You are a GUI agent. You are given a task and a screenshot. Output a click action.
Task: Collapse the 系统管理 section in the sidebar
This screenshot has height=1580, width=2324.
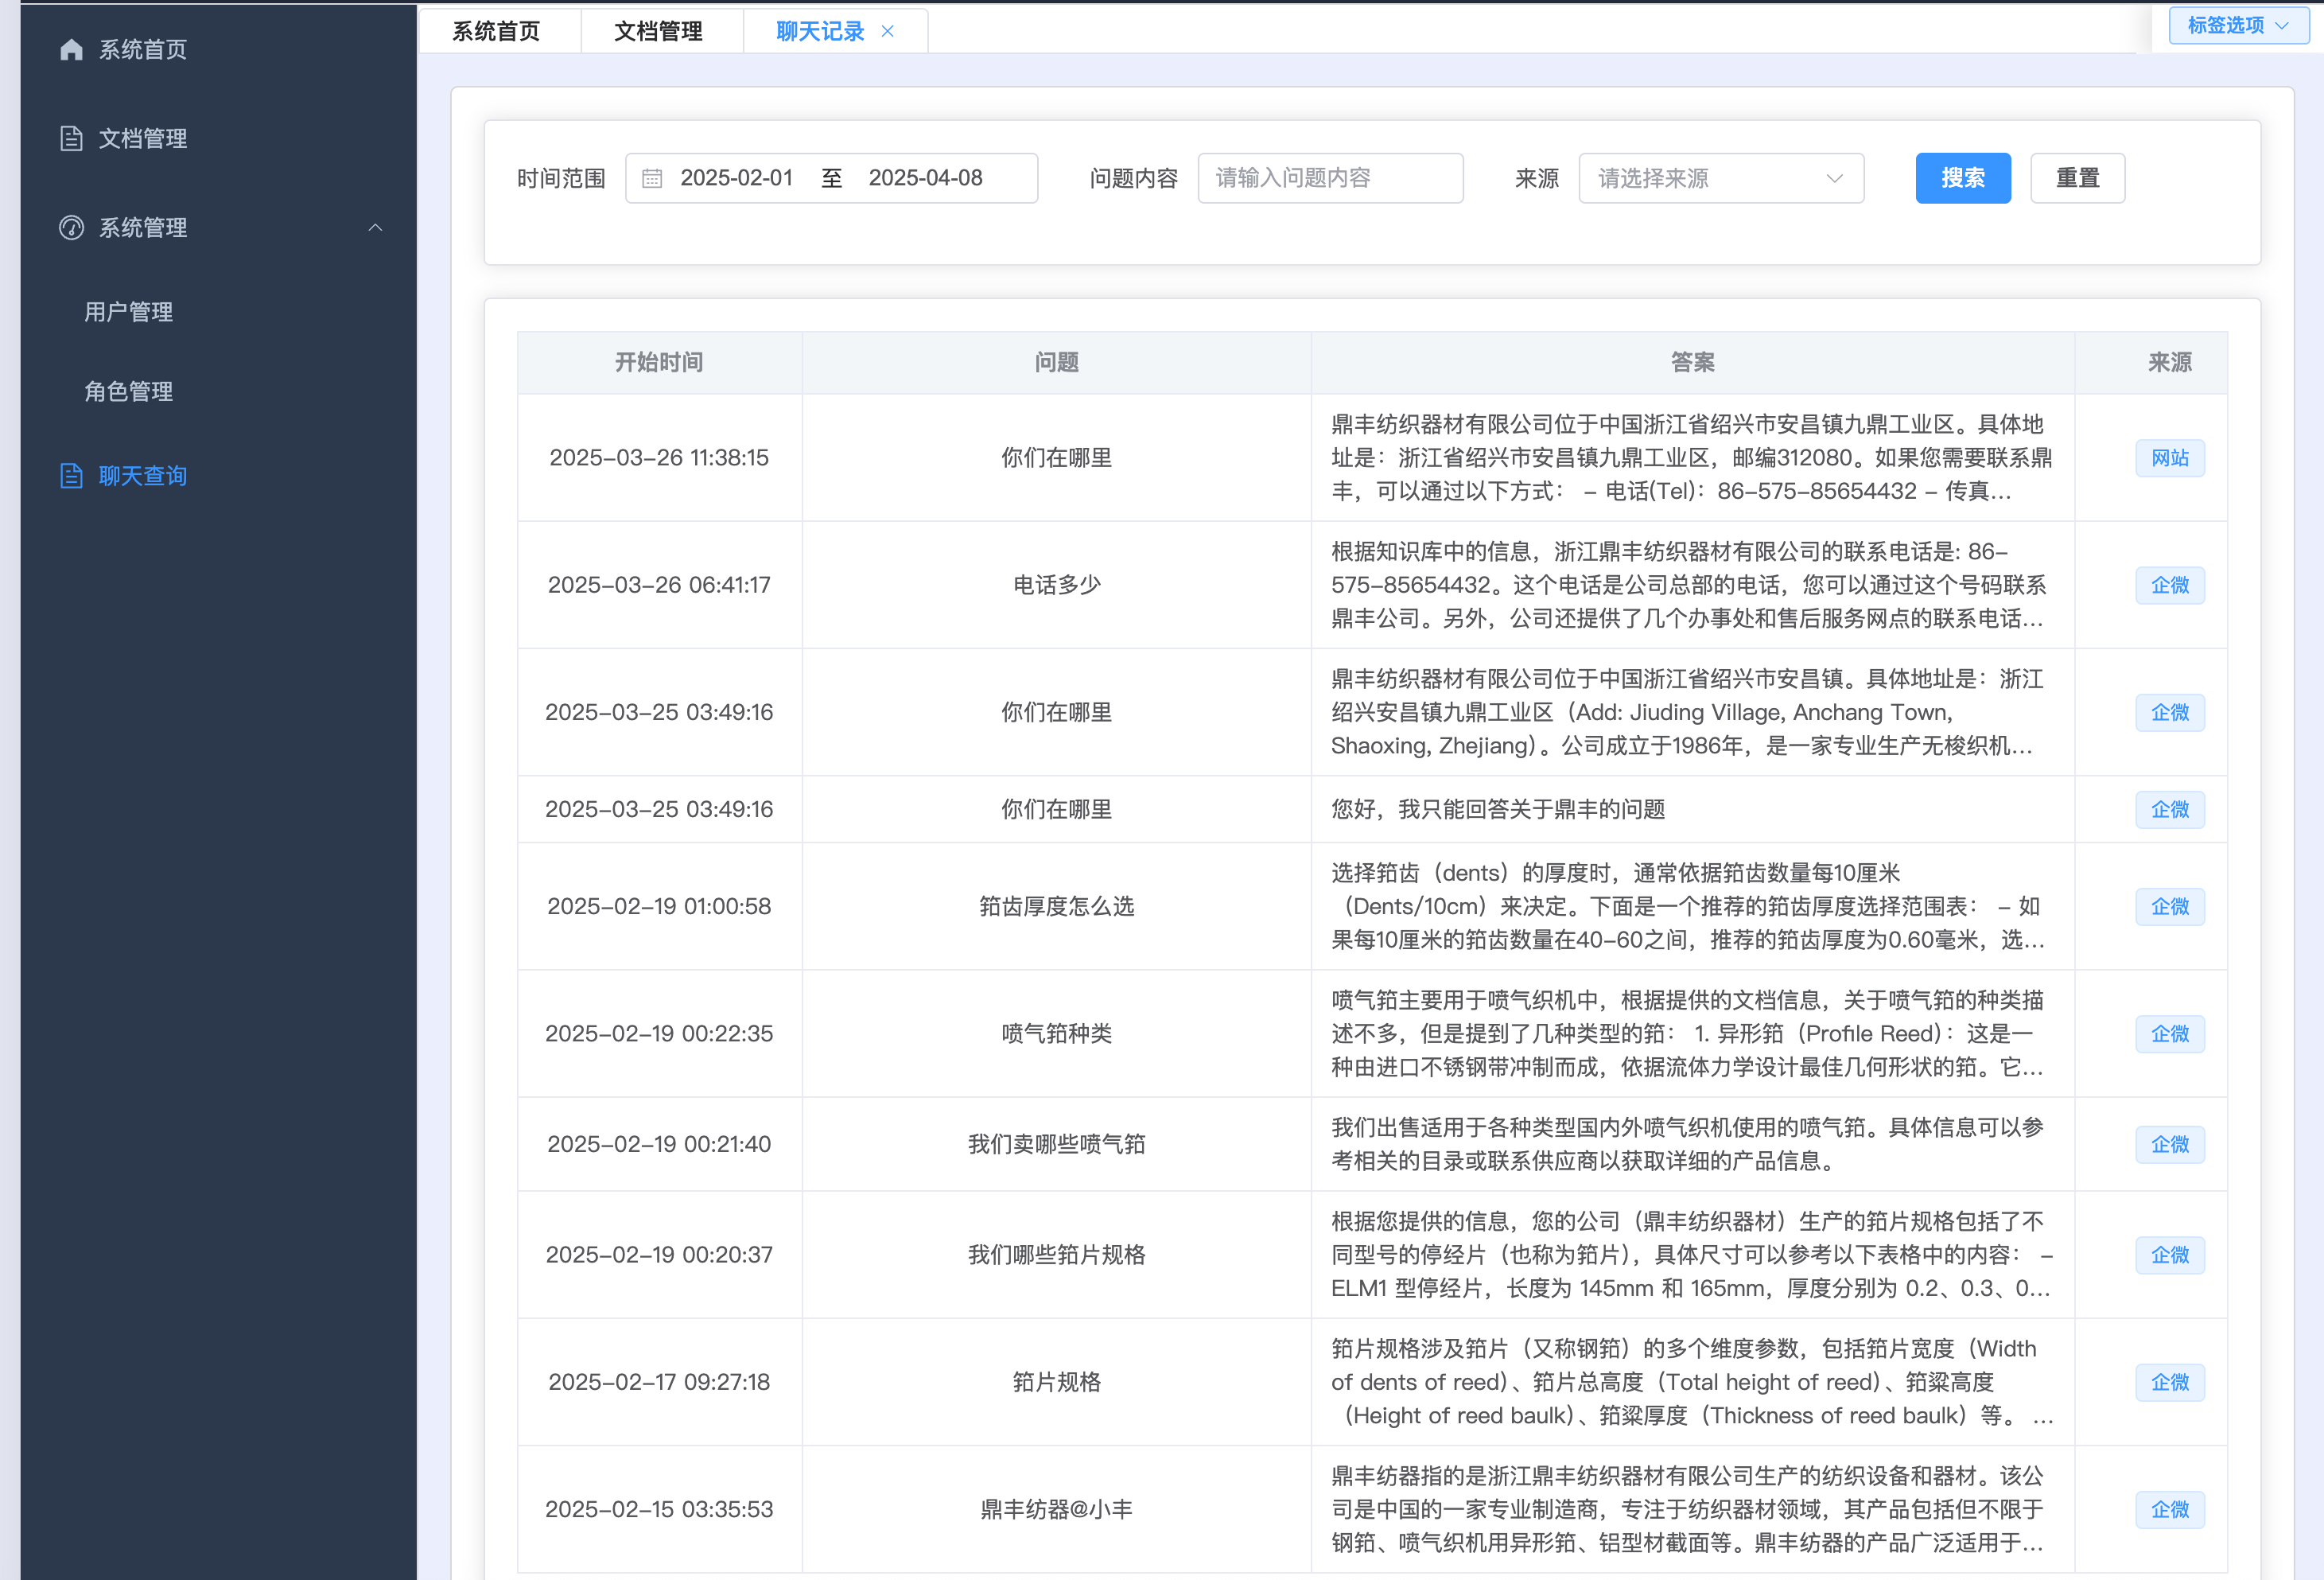375,227
